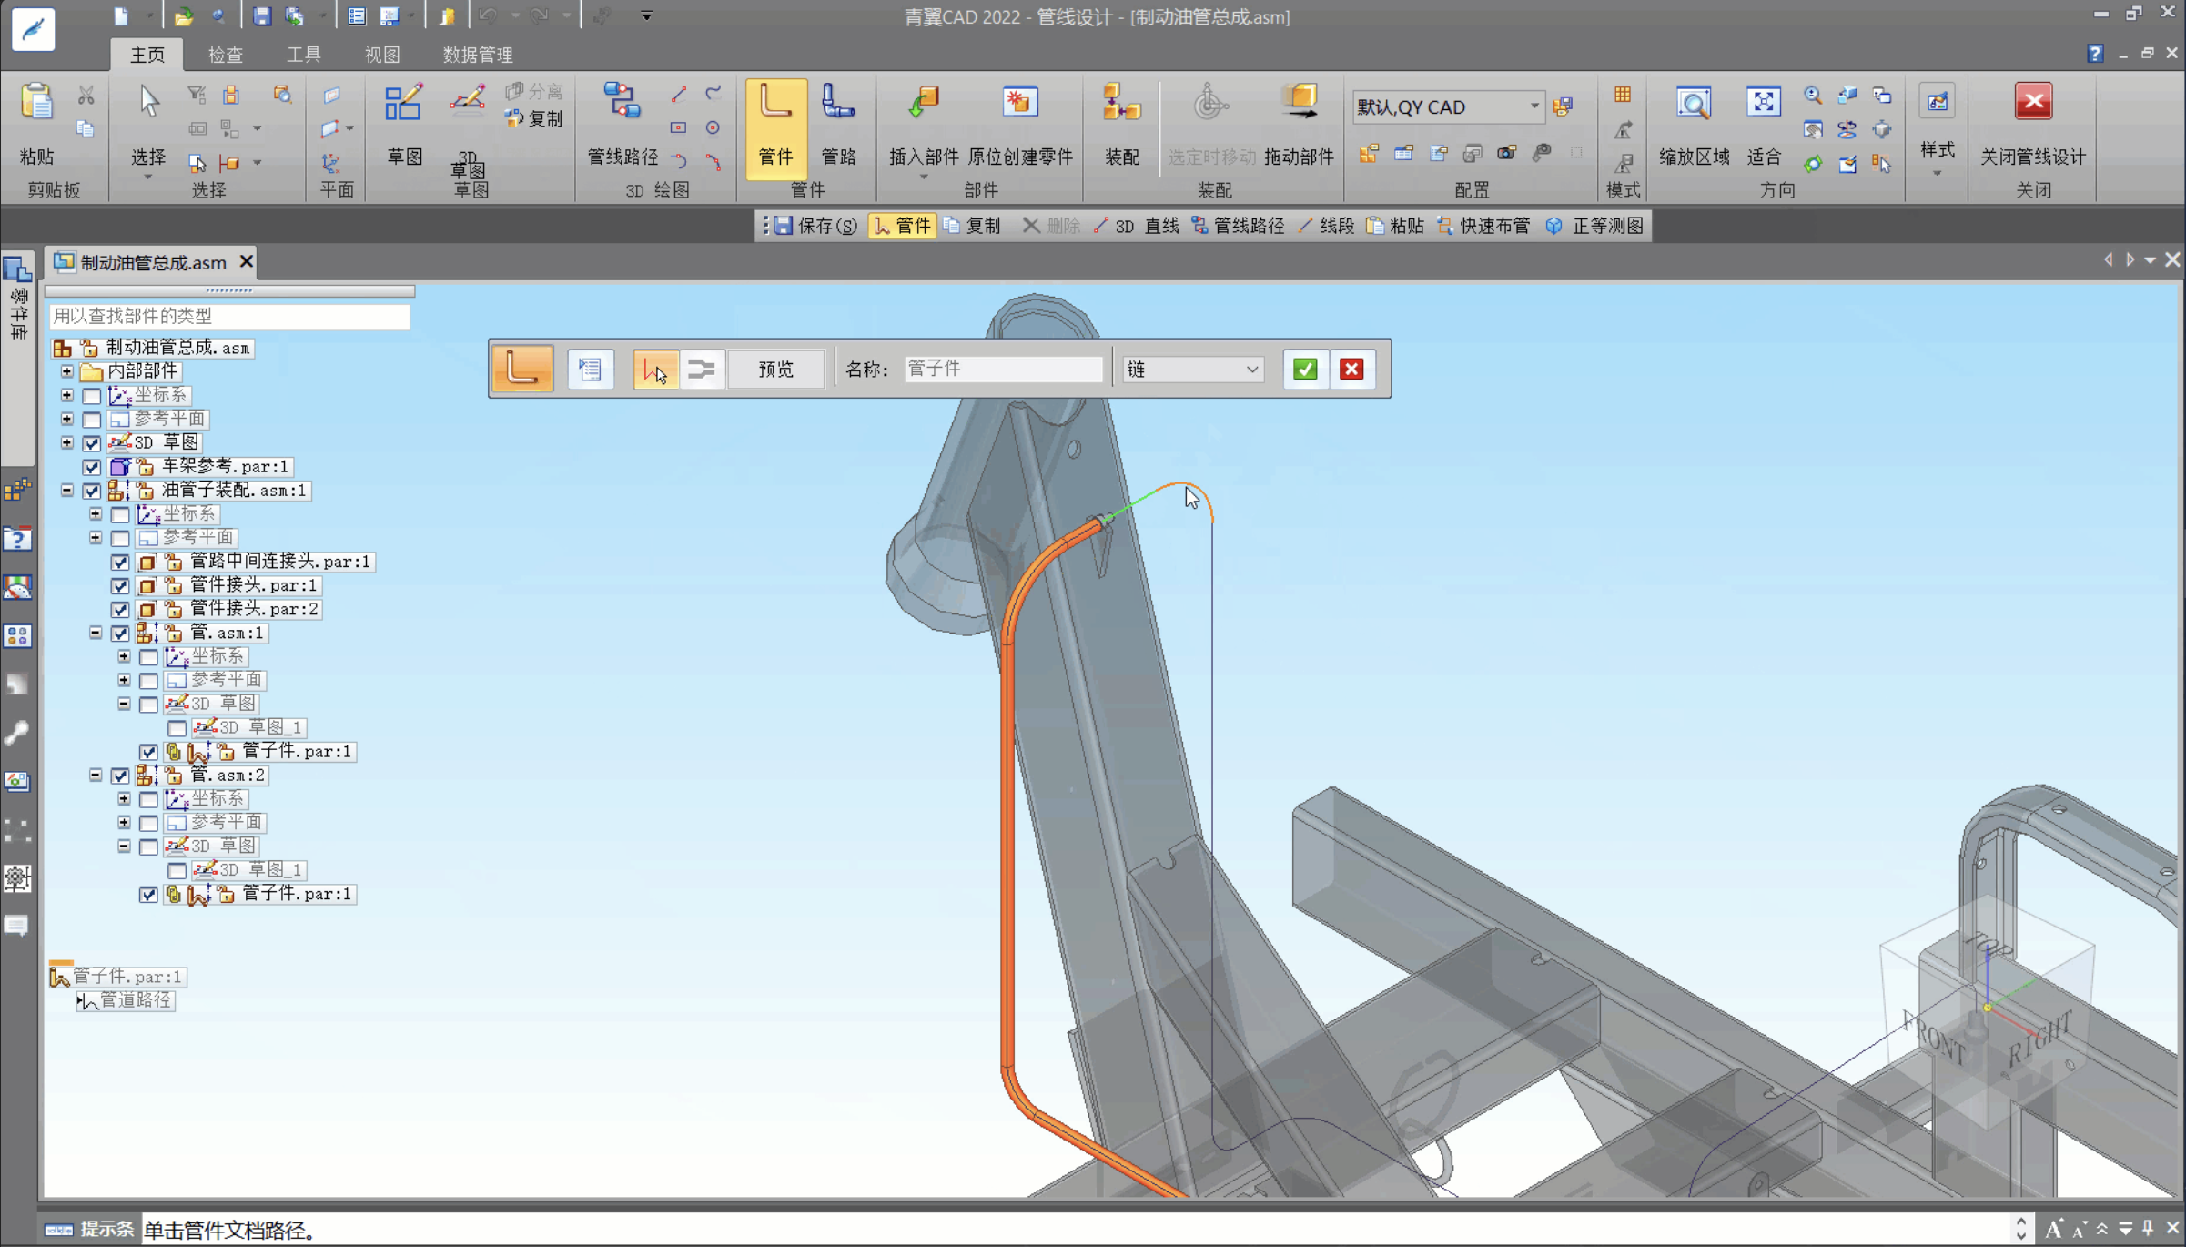
Task: Uncheck 管.asm:2 checkbox
Action: [x=120, y=776]
